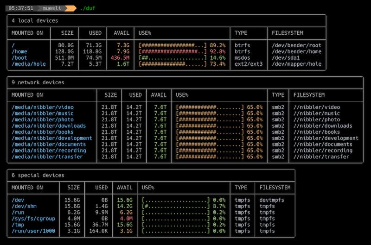Click /dev/mapper/hole filesystem
This screenshot has height=245, width=371.
296,64
